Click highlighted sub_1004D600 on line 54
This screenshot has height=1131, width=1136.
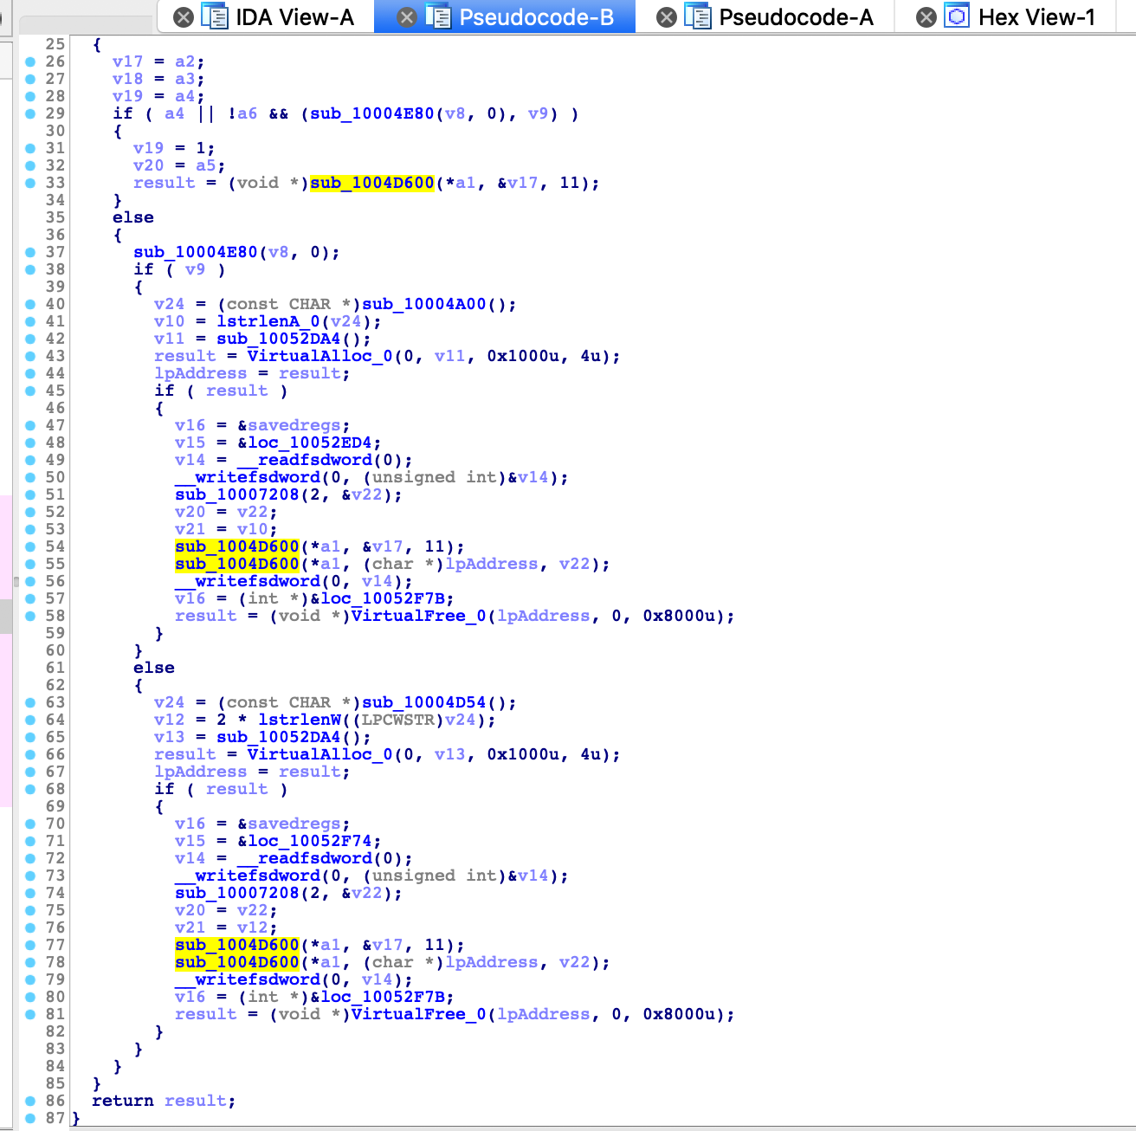point(237,546)
